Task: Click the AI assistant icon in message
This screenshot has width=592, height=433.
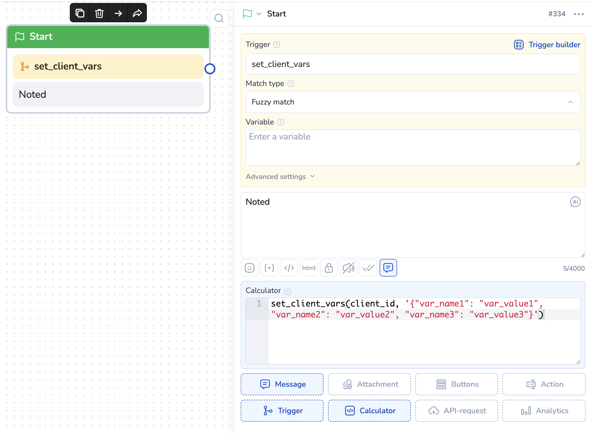Action: tap(575, 202)
